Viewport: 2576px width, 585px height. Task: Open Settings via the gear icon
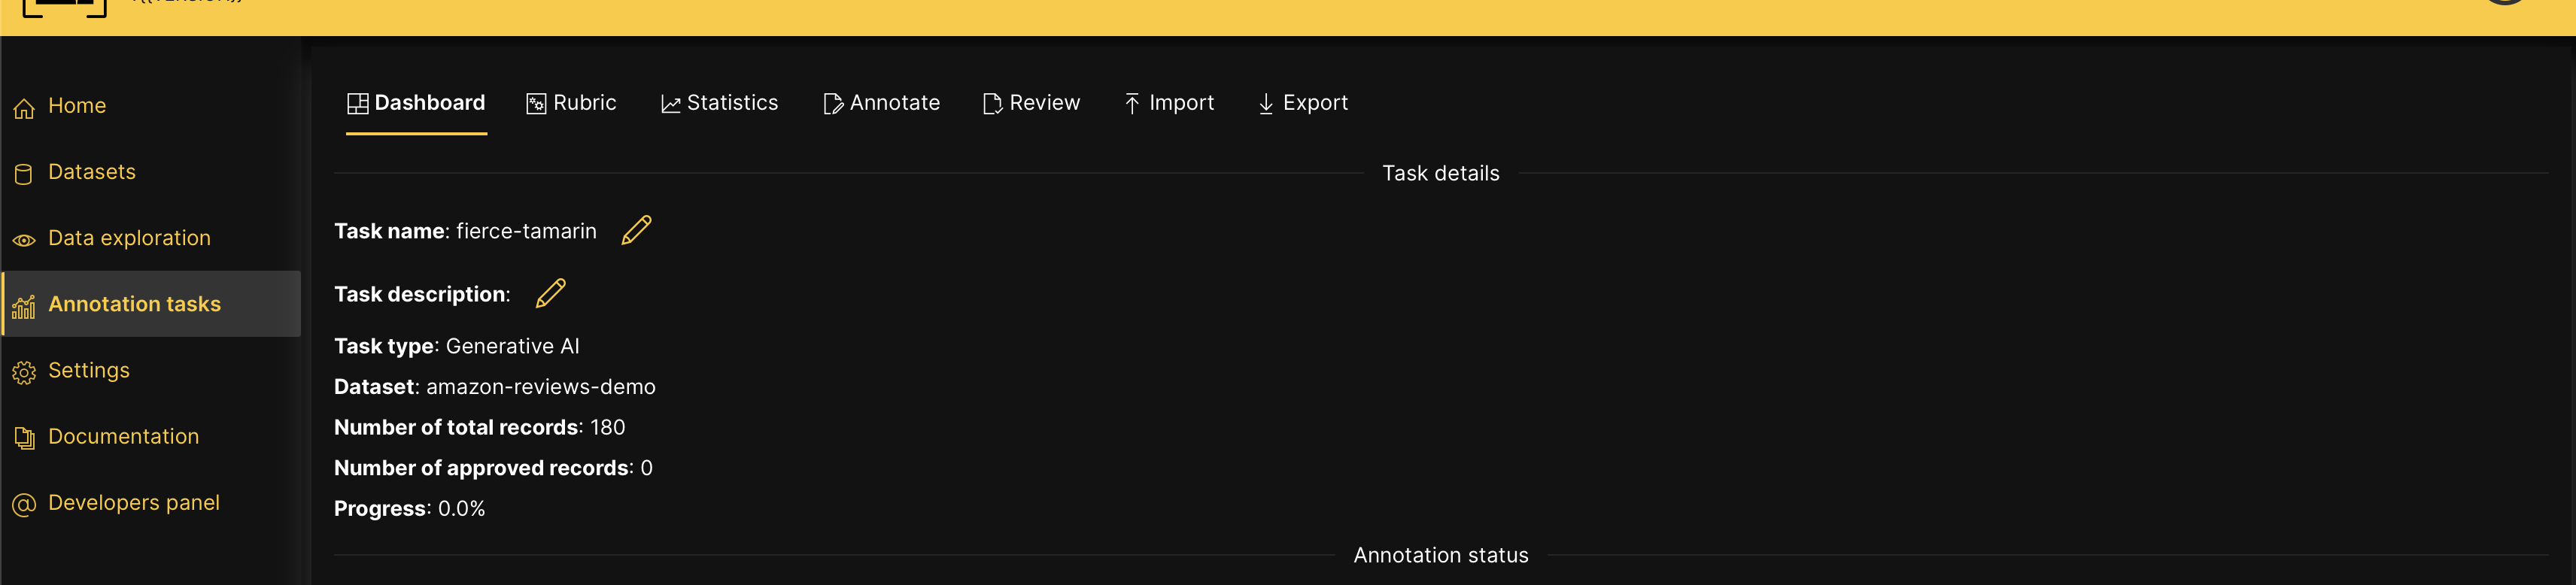(x=24, y=370)
